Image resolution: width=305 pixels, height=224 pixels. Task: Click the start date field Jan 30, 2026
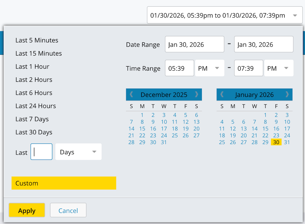(x=194, y=45)
